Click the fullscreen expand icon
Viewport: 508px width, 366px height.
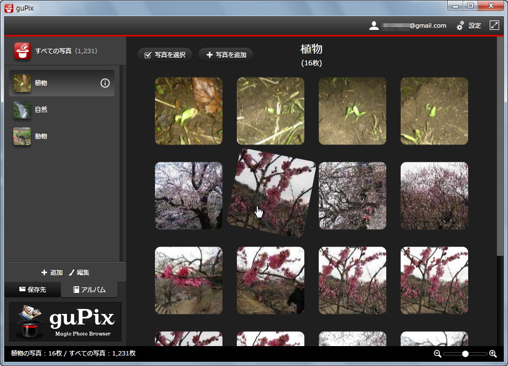494,25
